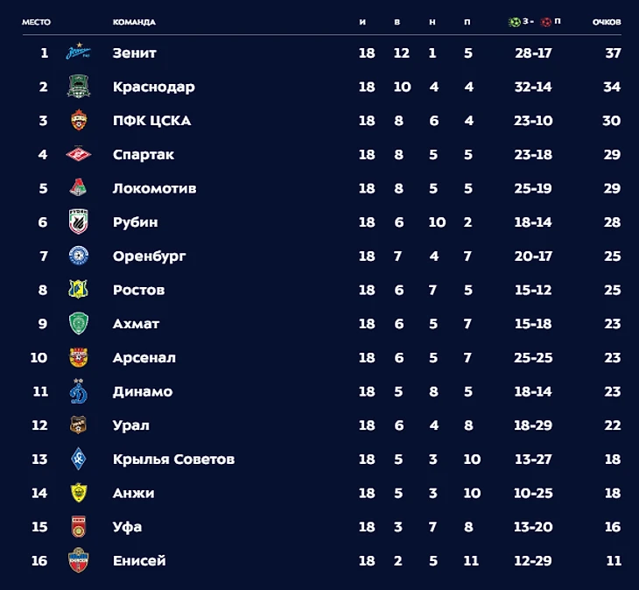Click the КОМАНДА column header

[x=134, y=22]
